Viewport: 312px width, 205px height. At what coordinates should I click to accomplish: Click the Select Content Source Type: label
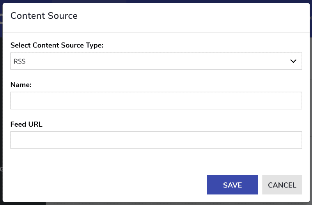[x=57, y=45]
